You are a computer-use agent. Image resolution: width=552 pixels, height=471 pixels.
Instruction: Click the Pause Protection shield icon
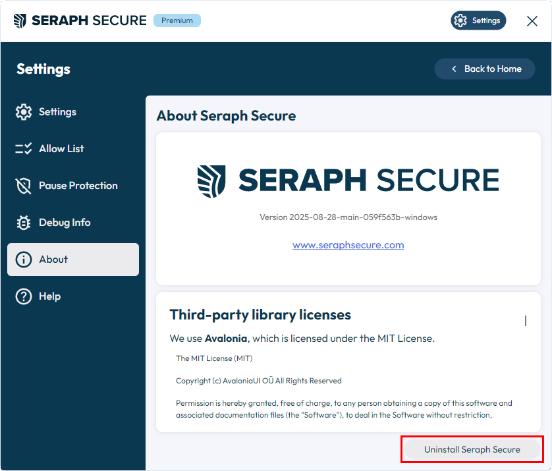point(24,186)
